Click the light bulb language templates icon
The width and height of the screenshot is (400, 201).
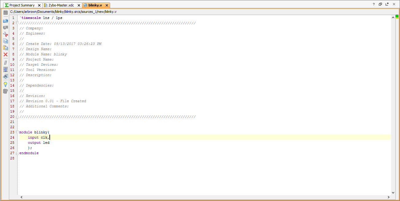point(5,84)
